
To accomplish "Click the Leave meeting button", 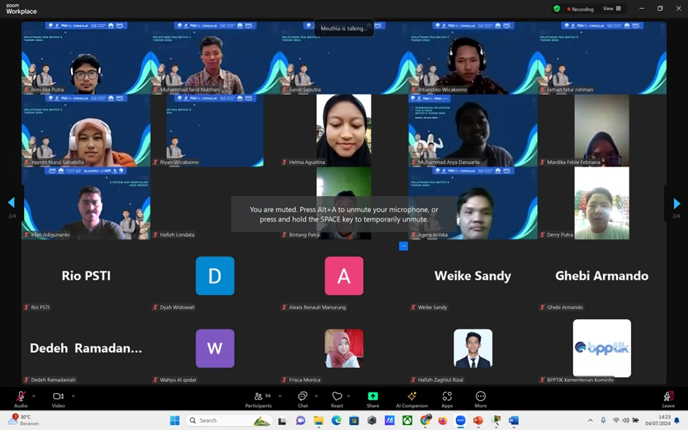I will point(668,397).
